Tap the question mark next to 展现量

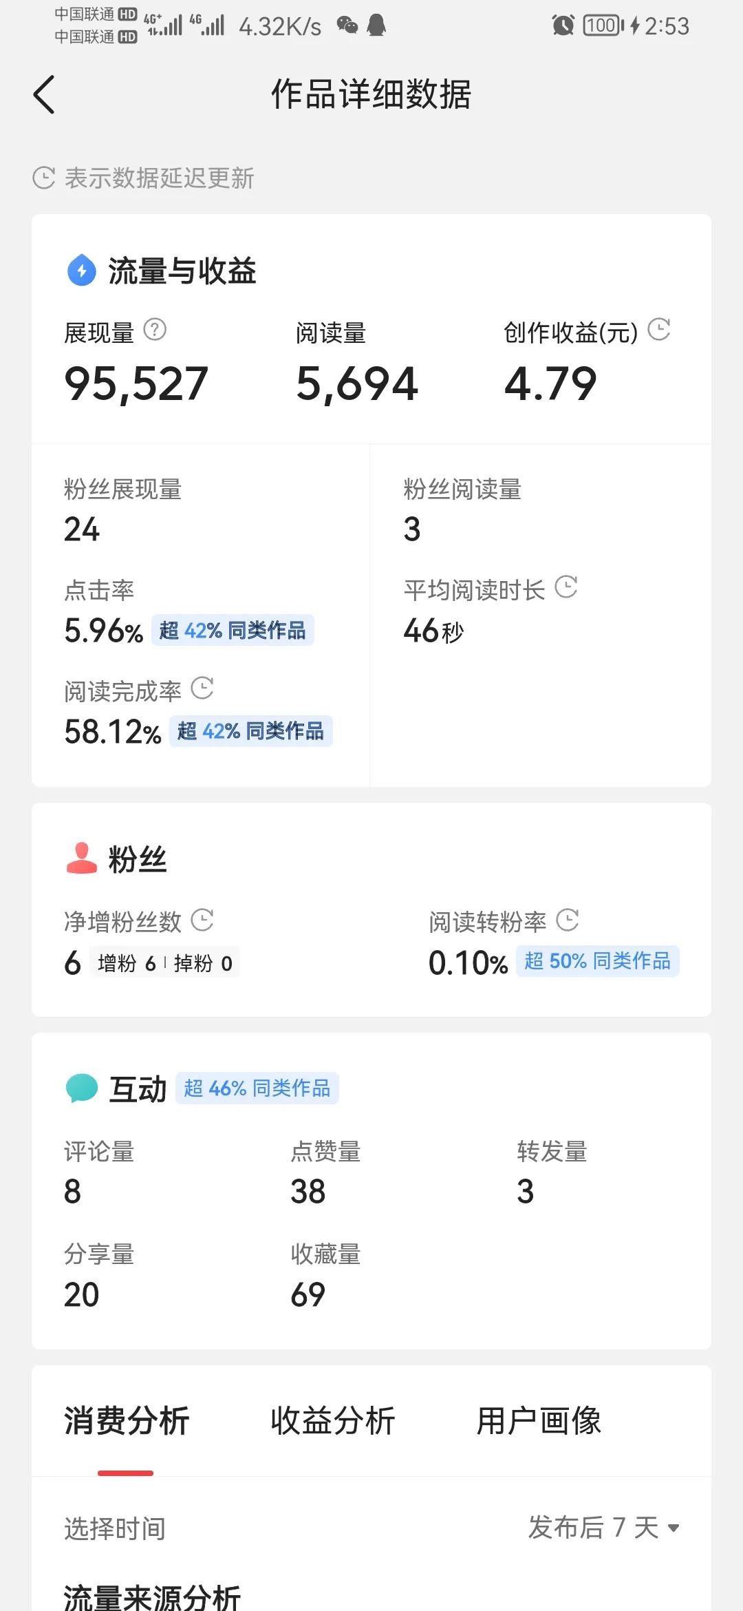(155, 330)
